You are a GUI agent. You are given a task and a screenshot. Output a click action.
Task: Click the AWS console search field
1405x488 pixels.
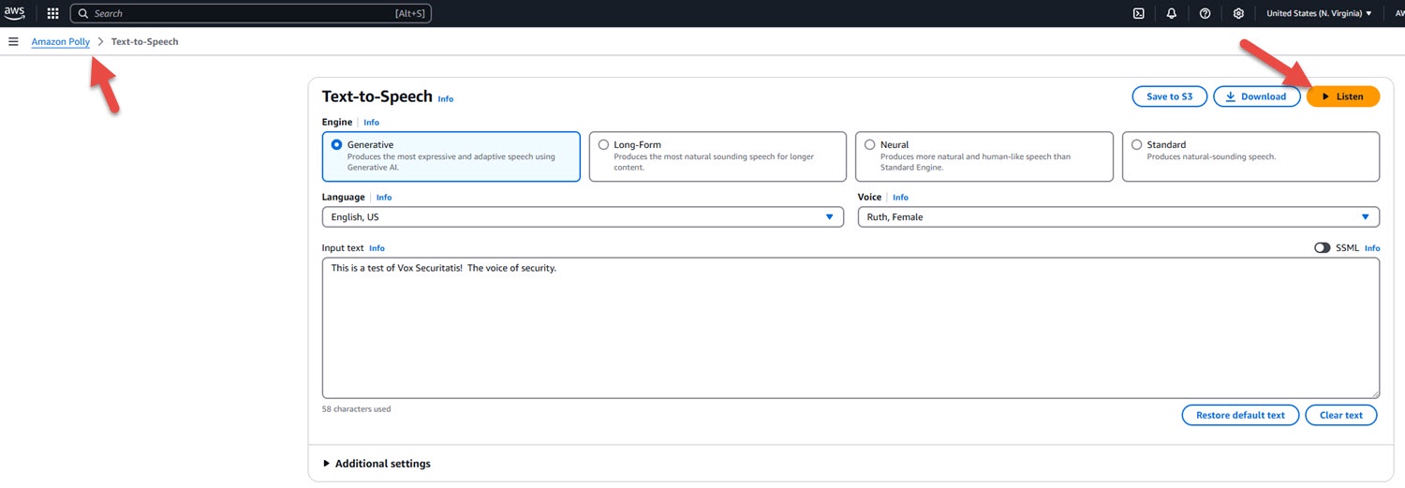tap(251, 13)
